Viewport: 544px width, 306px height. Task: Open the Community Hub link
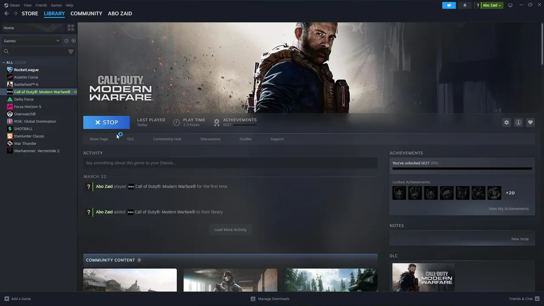click(x=167, y=139)
